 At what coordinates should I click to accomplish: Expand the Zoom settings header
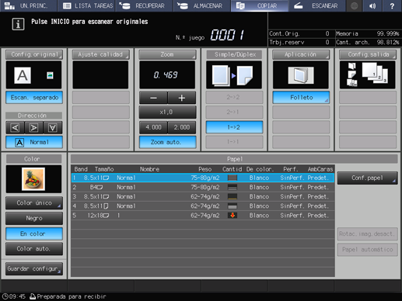tap(167, 54)
